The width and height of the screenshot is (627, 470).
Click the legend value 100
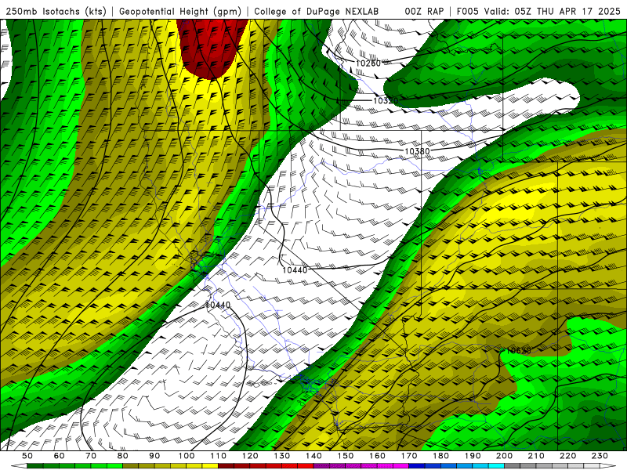(x=187, y=456)
